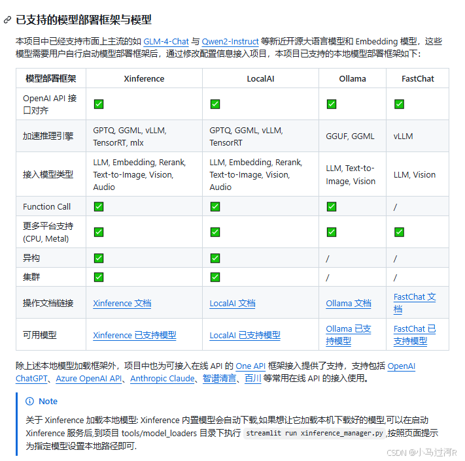Click the 接入模型类型 row label
The image size is (465, 461).
(48, 174)
